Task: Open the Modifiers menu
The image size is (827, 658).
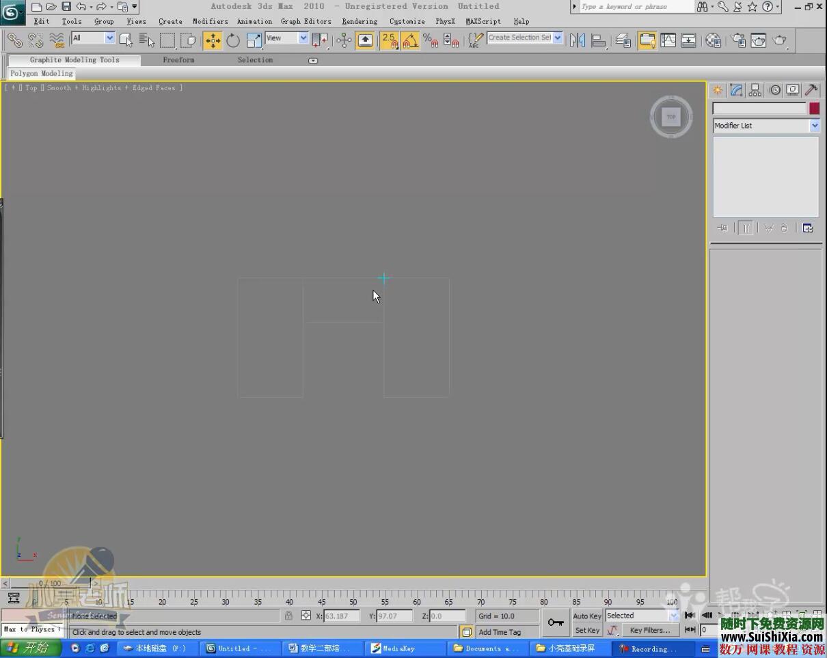Action: click(210, 21)
